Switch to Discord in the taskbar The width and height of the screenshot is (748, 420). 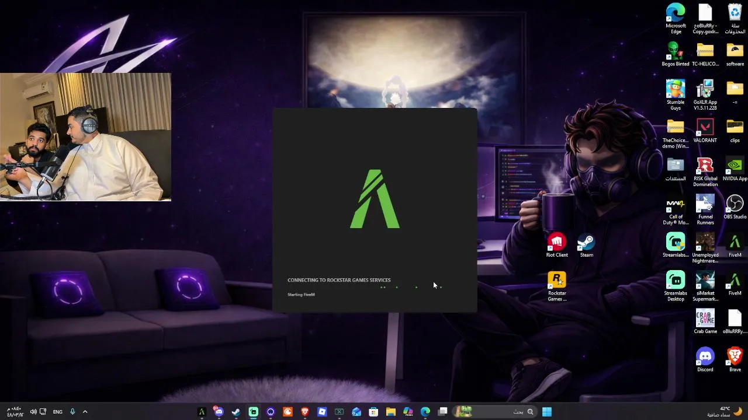pos(219,412)
